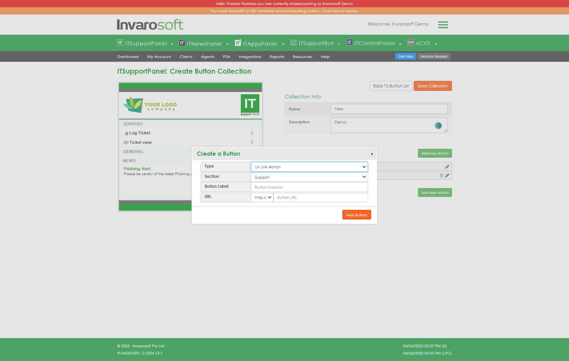Image resolution: width=569 pixels, height=361 pixels.
Task: Open the Type dropdown showing Url Link Action
Action: [x=309, y=167]
